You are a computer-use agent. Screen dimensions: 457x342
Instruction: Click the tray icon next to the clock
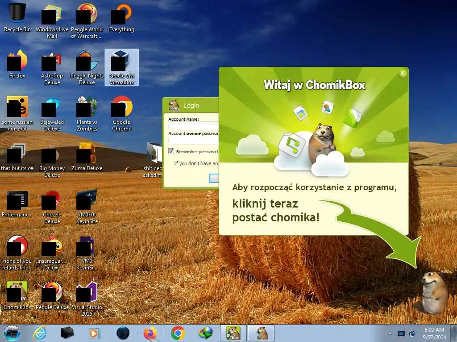coord(412,334)
